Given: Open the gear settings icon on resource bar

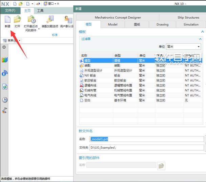Looking at the screenshot, I should pos(4,47).
